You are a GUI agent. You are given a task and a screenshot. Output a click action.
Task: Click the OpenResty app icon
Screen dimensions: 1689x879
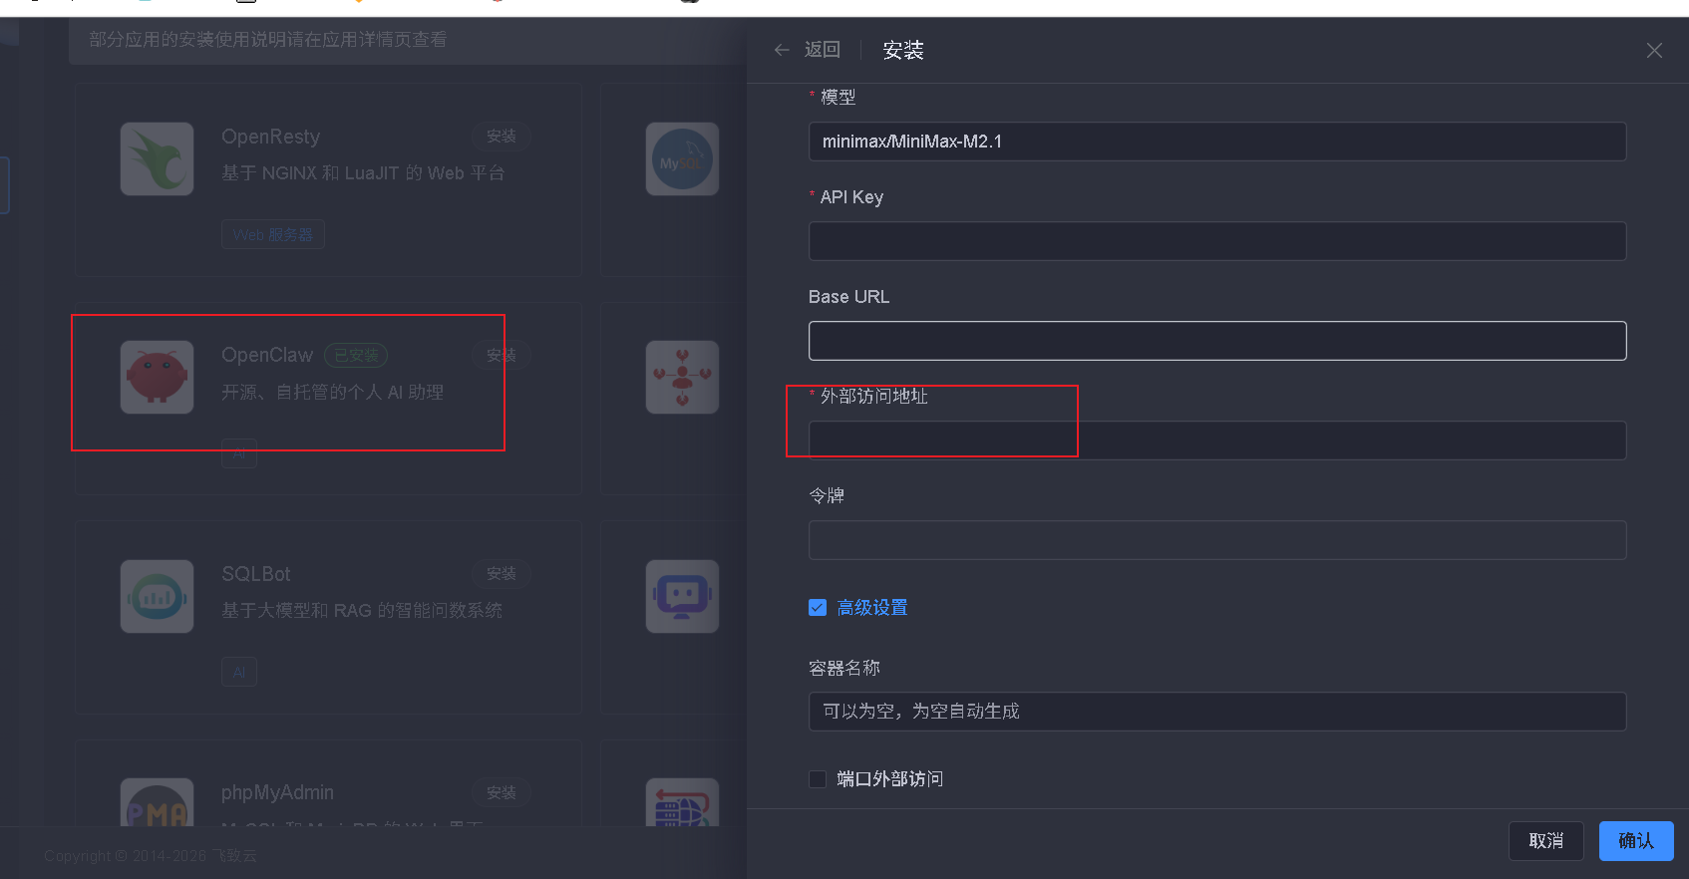(157, 159)
